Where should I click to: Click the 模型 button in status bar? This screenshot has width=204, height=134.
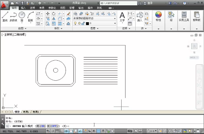click(x=130, y=131)
